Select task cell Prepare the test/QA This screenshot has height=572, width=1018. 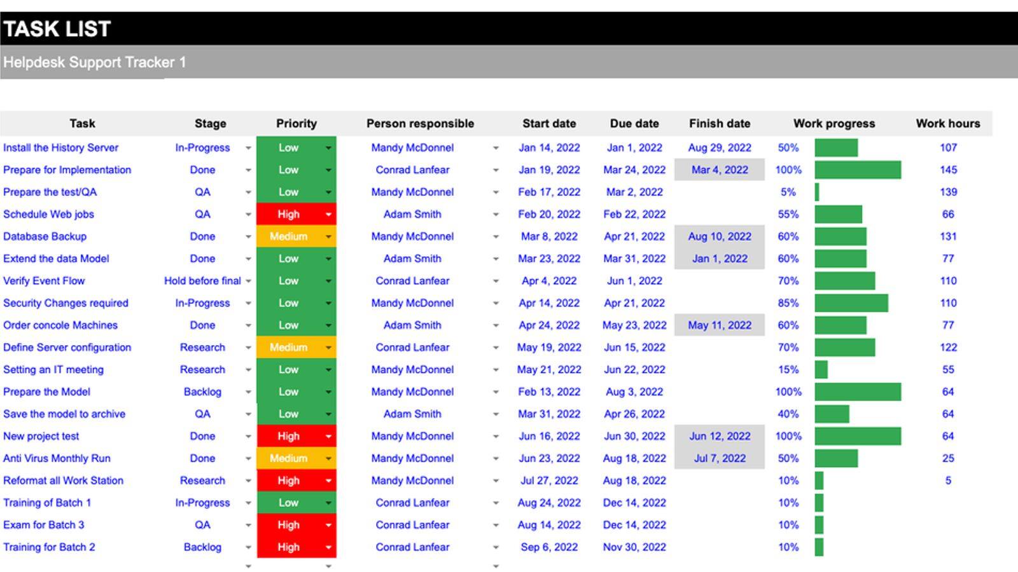point(50,192)
